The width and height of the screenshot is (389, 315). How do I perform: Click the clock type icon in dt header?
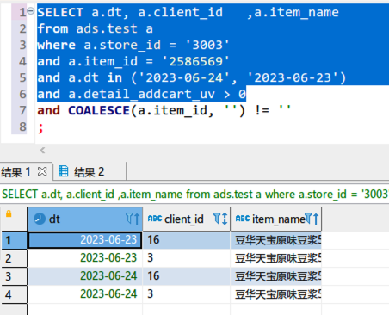(40, 219)
